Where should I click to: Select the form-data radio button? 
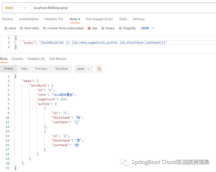click(22, 28)
